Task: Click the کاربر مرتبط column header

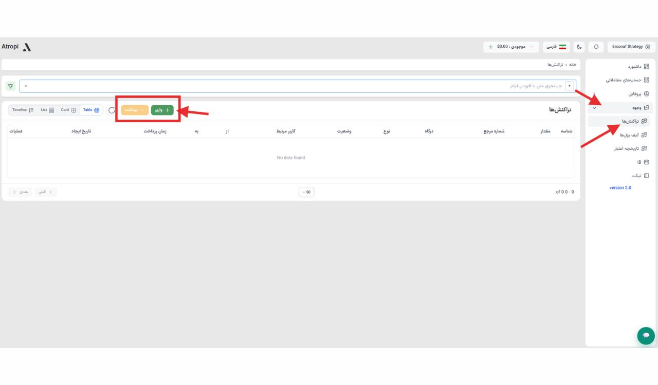Action: click(286, 131)
